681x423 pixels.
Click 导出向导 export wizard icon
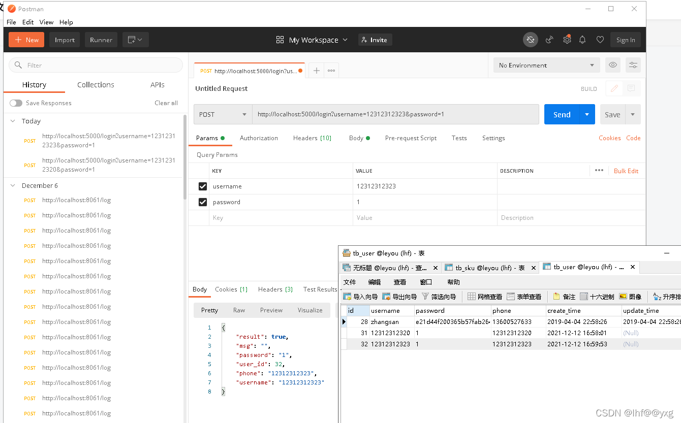tap(399, 297)
